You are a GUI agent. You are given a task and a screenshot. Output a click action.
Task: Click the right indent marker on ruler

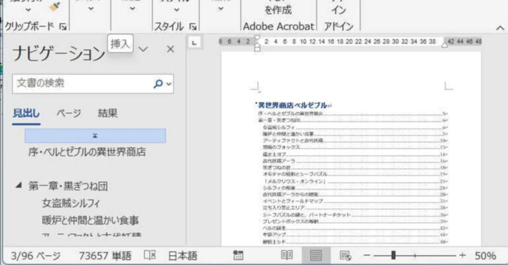tap(444, 45)
